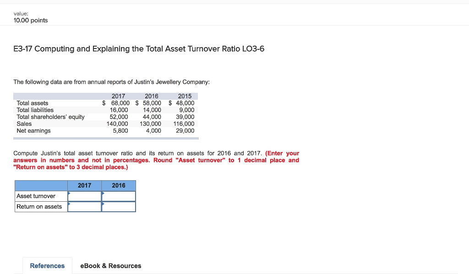
Task: Click inside the Return on assets 2016 input box
Action: click(120, 206)
